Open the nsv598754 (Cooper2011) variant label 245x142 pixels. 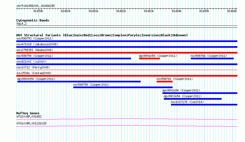pyautogui.click(x=35, y=56)
